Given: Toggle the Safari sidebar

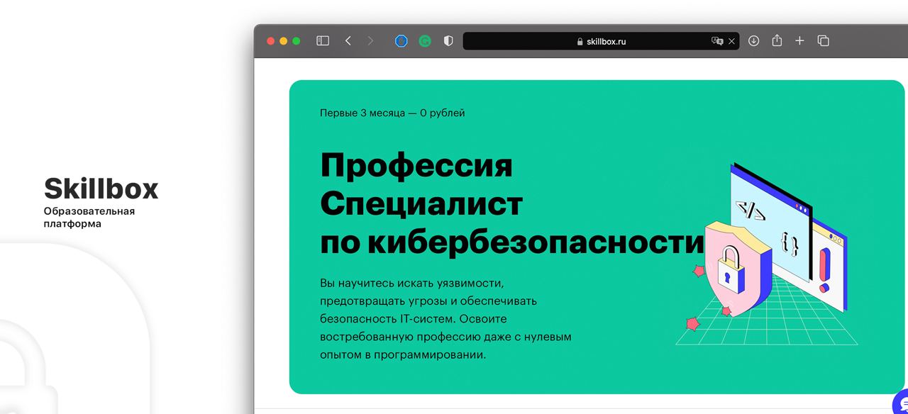Looking at the screenshot, I should tap(323, 41).
